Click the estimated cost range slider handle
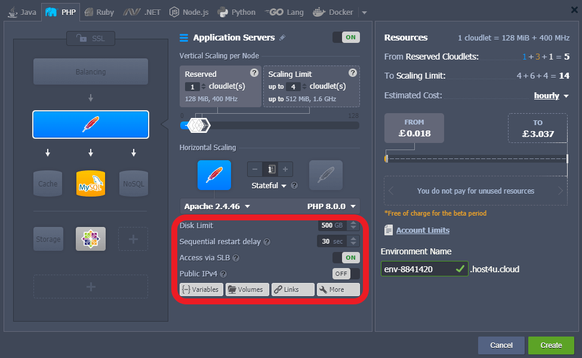The image size is (582, 358). point(386,159)
